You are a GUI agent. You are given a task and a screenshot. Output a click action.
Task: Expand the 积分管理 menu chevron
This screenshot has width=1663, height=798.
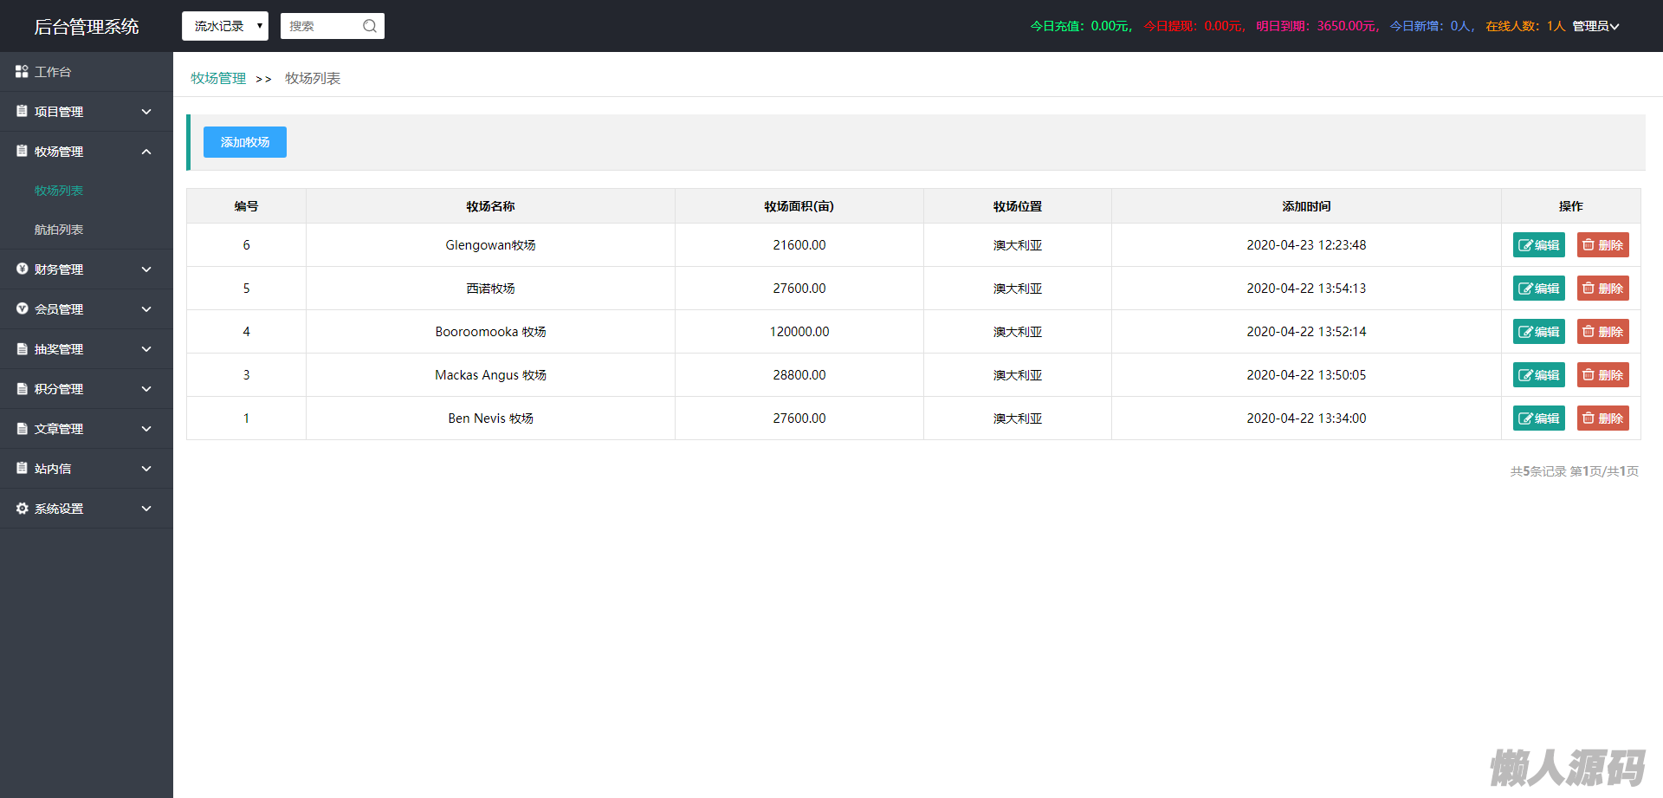[x=146, y=389]
